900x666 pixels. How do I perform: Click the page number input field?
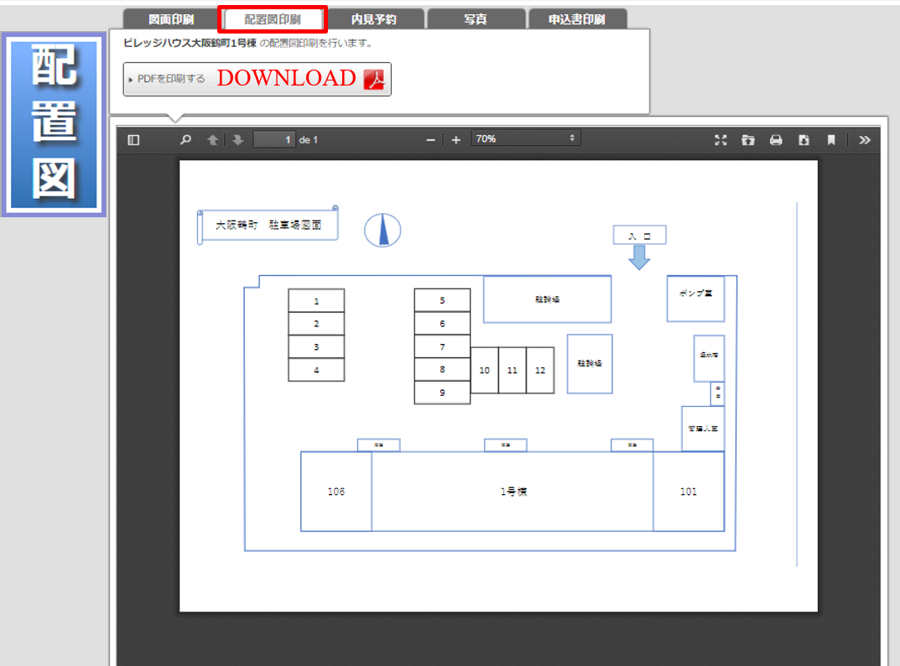tap(273, 140)
